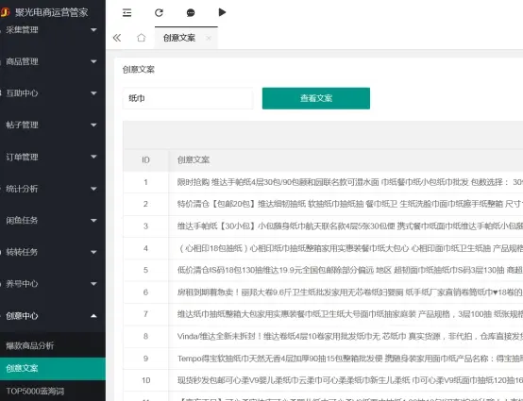Expand the 订单管理 menu
This screenshot has height=401, width=523.
[x=53, y=157]
